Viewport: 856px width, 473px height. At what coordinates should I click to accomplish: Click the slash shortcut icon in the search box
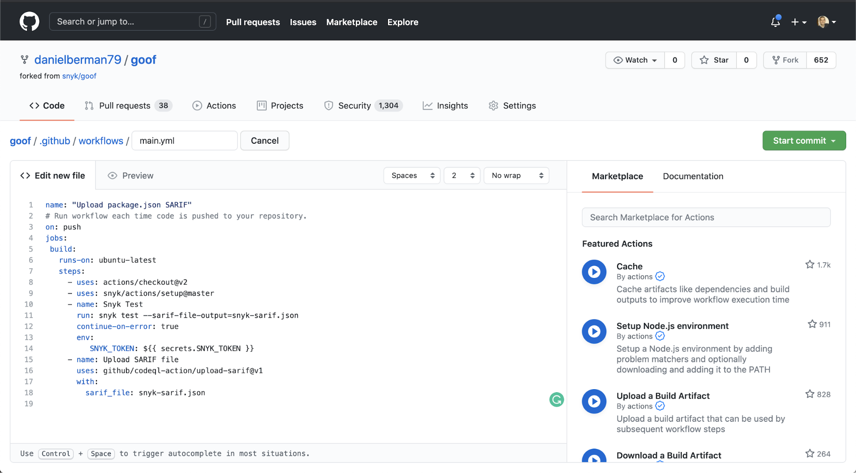point(205,21)
